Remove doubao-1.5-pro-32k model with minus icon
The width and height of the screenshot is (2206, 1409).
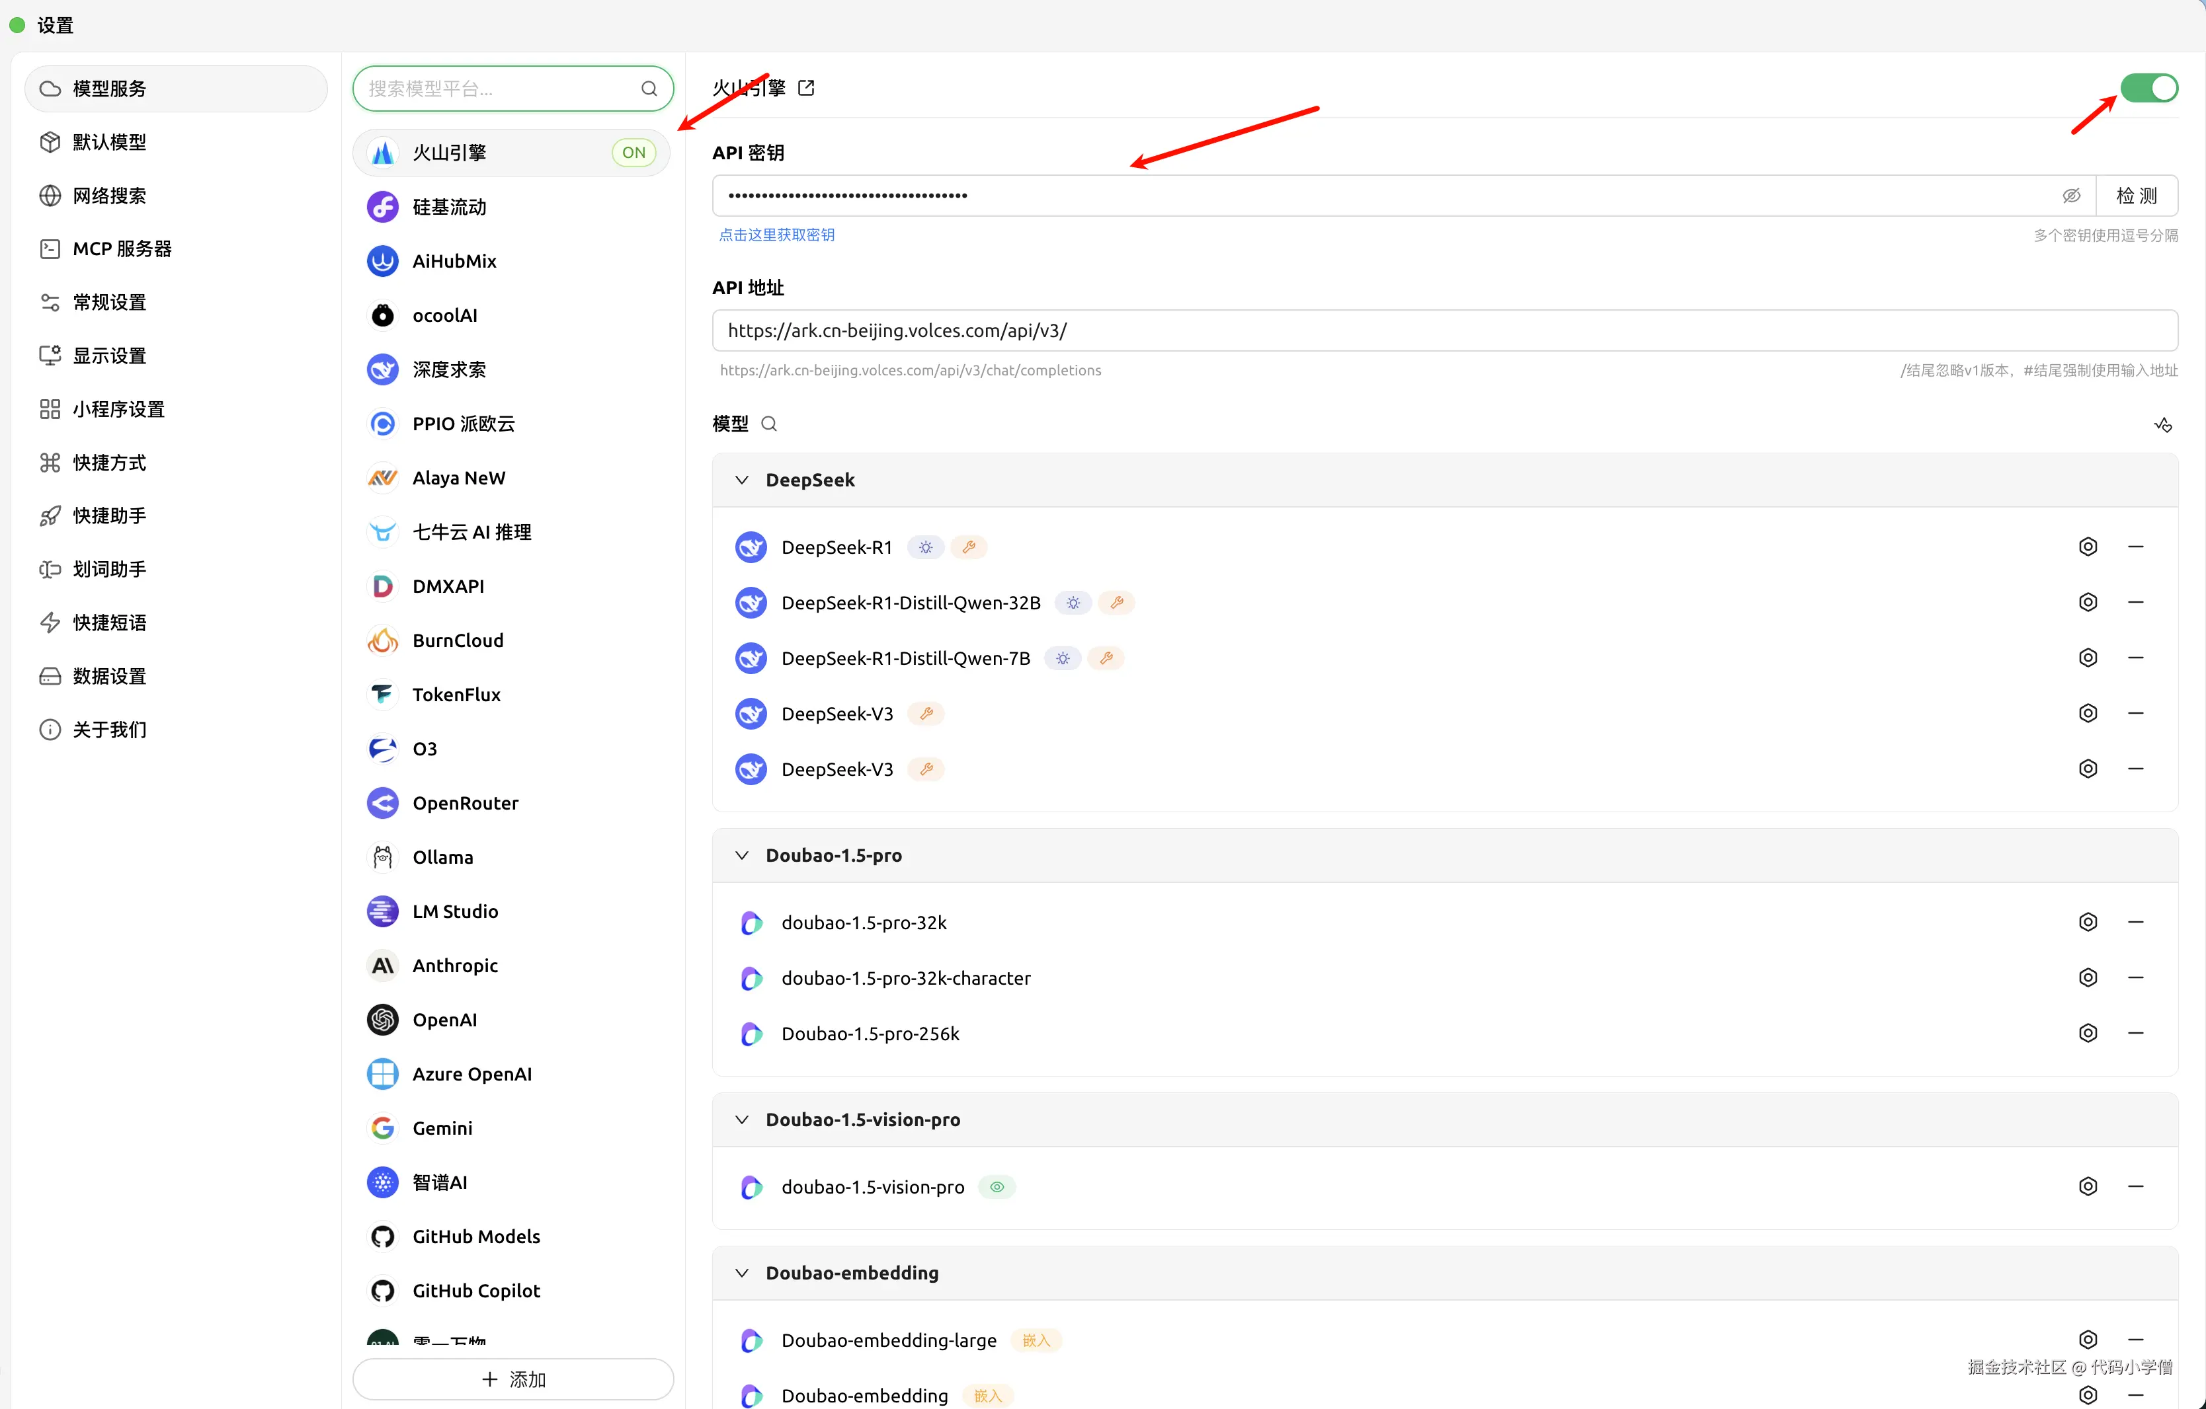click(x=2135, y=922)
